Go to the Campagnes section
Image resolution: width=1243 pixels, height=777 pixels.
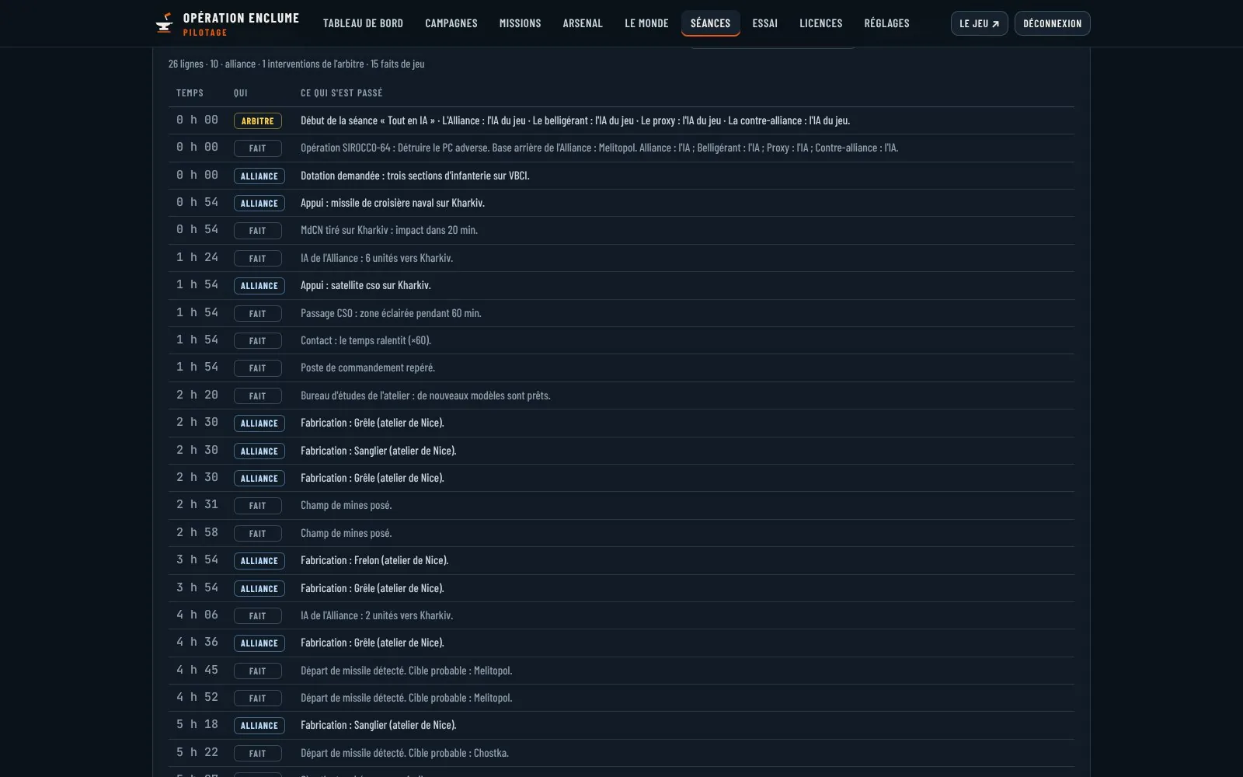[451, 23]
